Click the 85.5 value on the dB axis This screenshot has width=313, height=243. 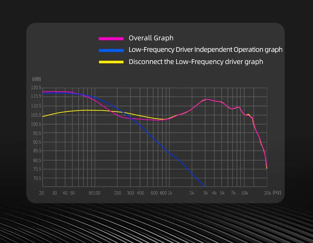[x=37, y=151]
